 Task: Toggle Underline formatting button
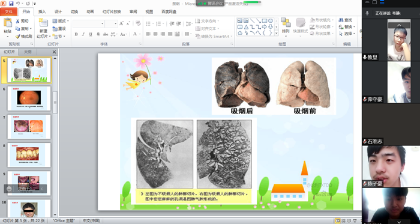91,34
